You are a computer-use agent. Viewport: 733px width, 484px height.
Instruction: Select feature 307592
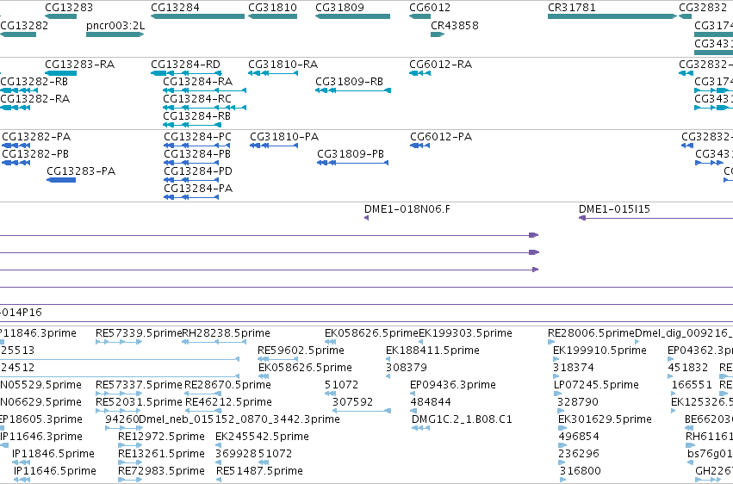362,412
